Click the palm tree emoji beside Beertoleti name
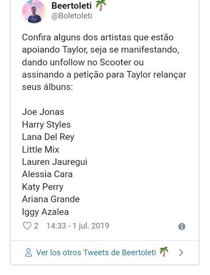The image size is (210, 275). point(101,5)
